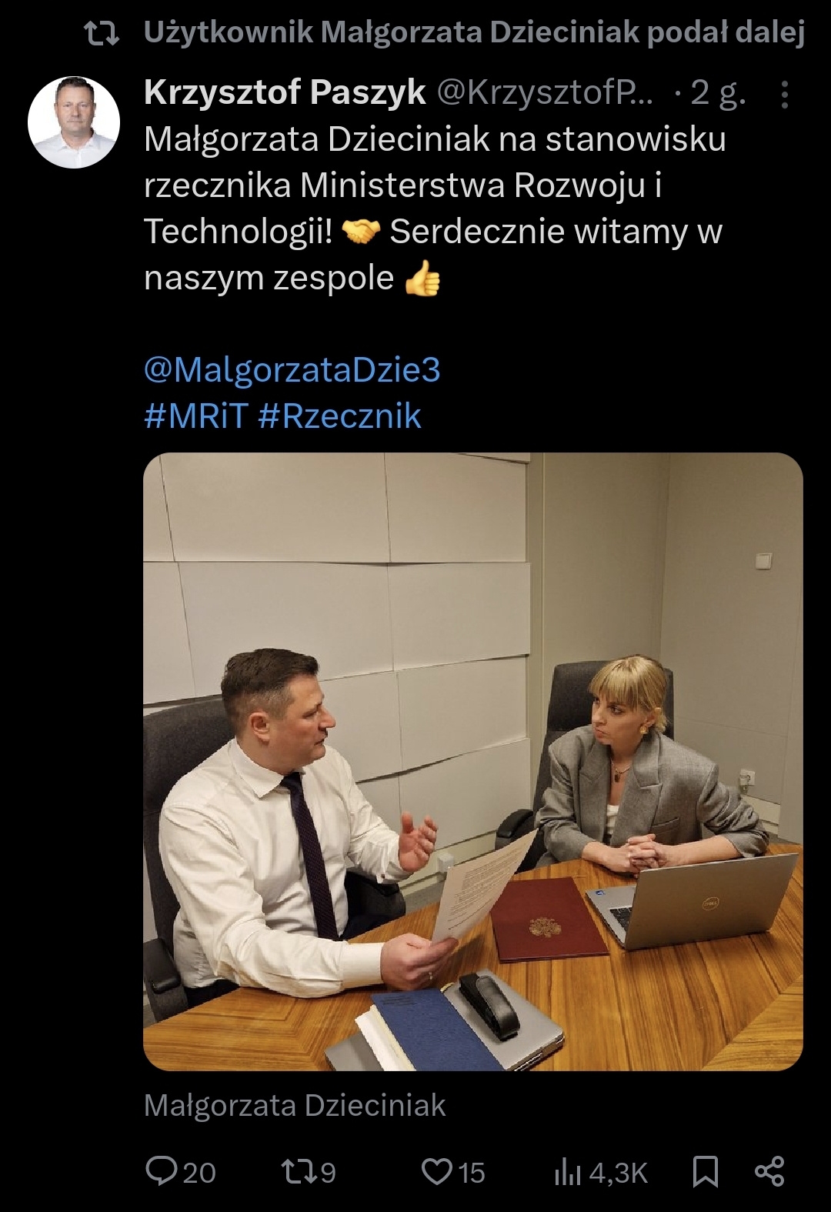Click the reply count 20
The height and width of the screenshot is (1212, 831).
pos(199,1173)
